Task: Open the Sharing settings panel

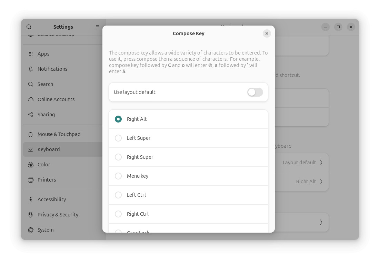Action: (x=63, y=115)
